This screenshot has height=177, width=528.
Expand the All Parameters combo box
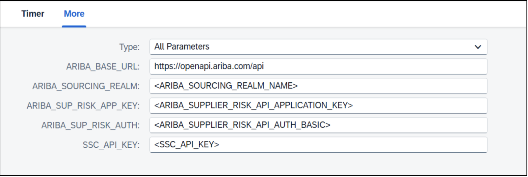[318, 47]
